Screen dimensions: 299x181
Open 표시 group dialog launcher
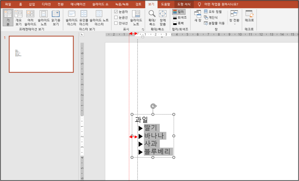(143, 29)
